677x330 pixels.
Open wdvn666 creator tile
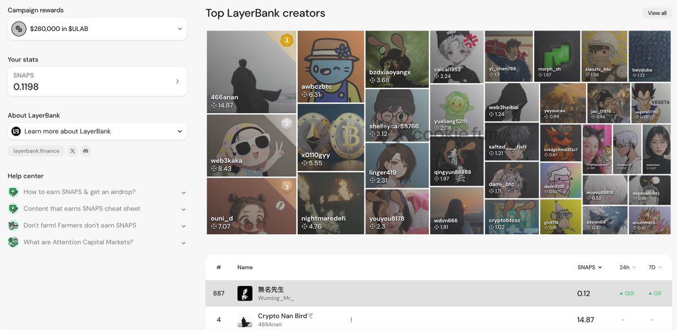(x=457, y=210)
